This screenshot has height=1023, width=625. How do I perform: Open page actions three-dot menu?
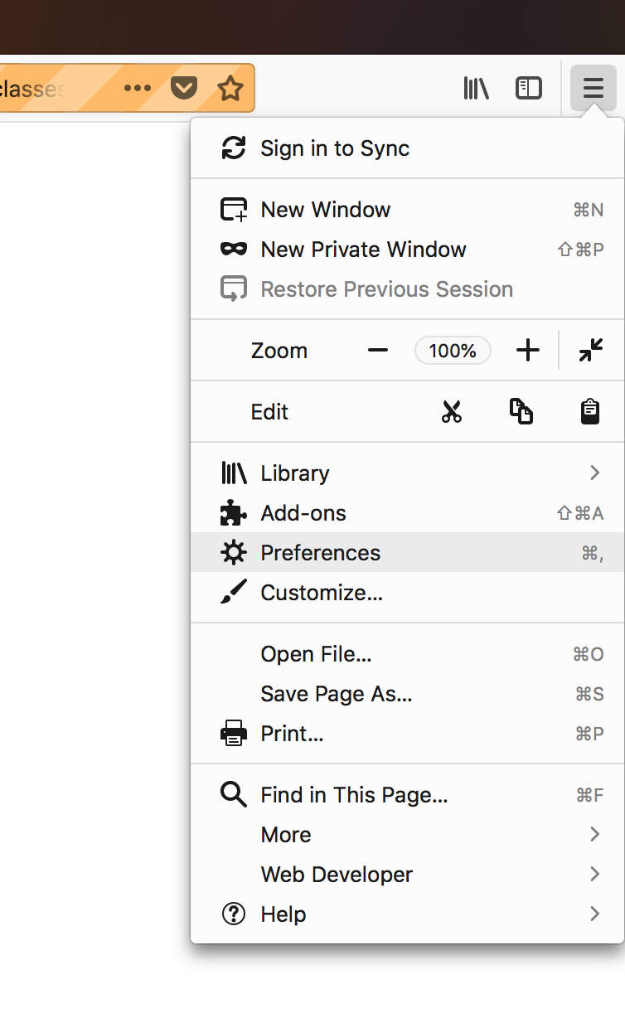click(138, 88)
